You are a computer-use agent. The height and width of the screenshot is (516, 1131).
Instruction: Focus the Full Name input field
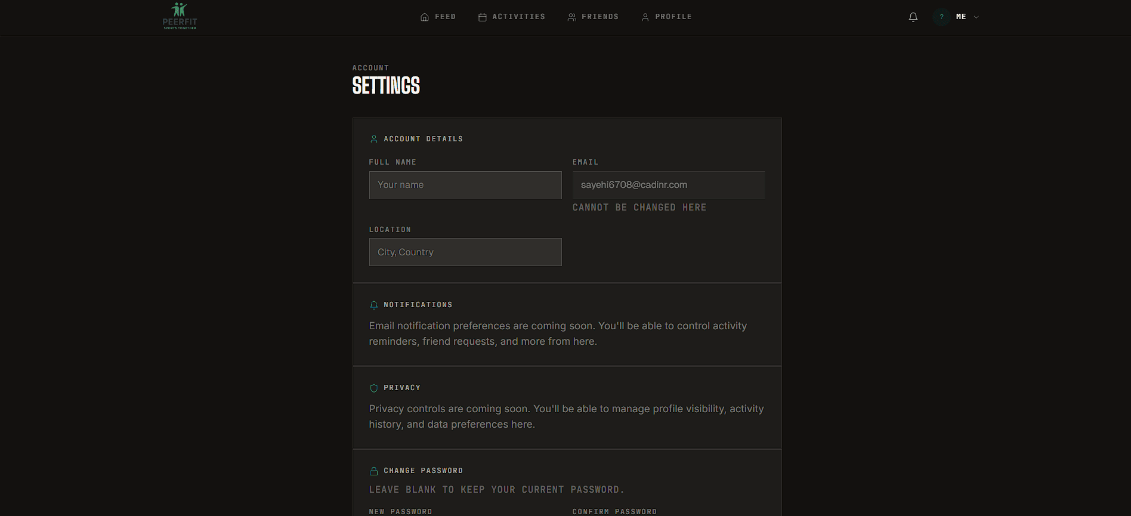coord(465,185)
